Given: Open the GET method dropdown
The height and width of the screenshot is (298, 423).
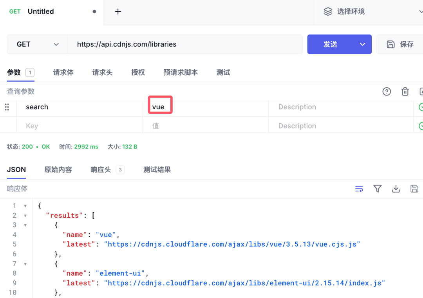Looking at the screenshot, I should [x=37, y=44].
